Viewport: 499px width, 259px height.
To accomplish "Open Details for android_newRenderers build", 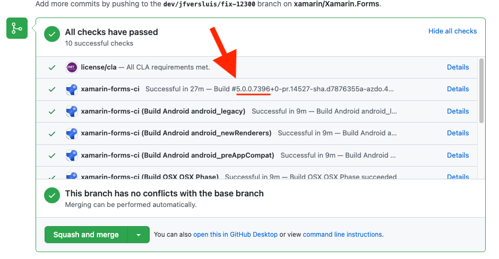I will [458, 133].
